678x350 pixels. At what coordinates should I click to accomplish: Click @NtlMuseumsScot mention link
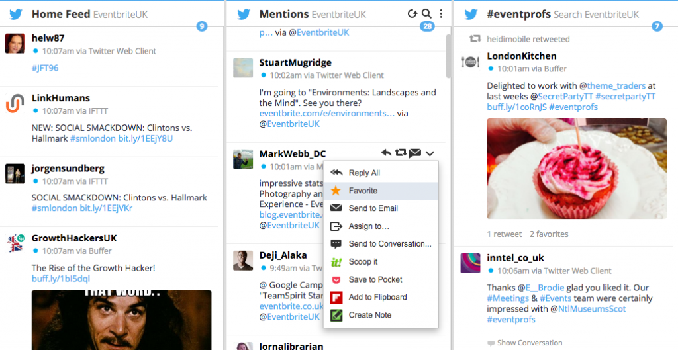(x=588, y=309)
